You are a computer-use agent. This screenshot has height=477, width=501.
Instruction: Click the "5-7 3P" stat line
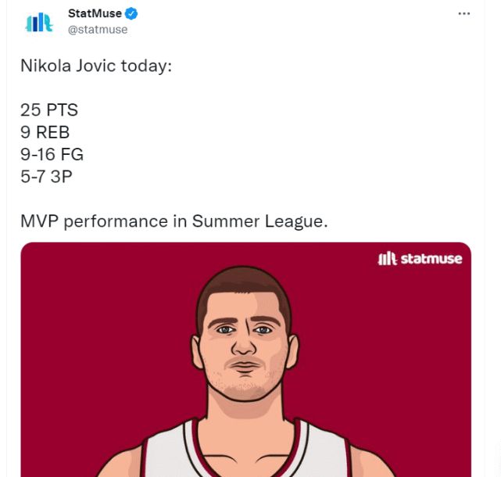pyautogui.click(x=46, y=176)
